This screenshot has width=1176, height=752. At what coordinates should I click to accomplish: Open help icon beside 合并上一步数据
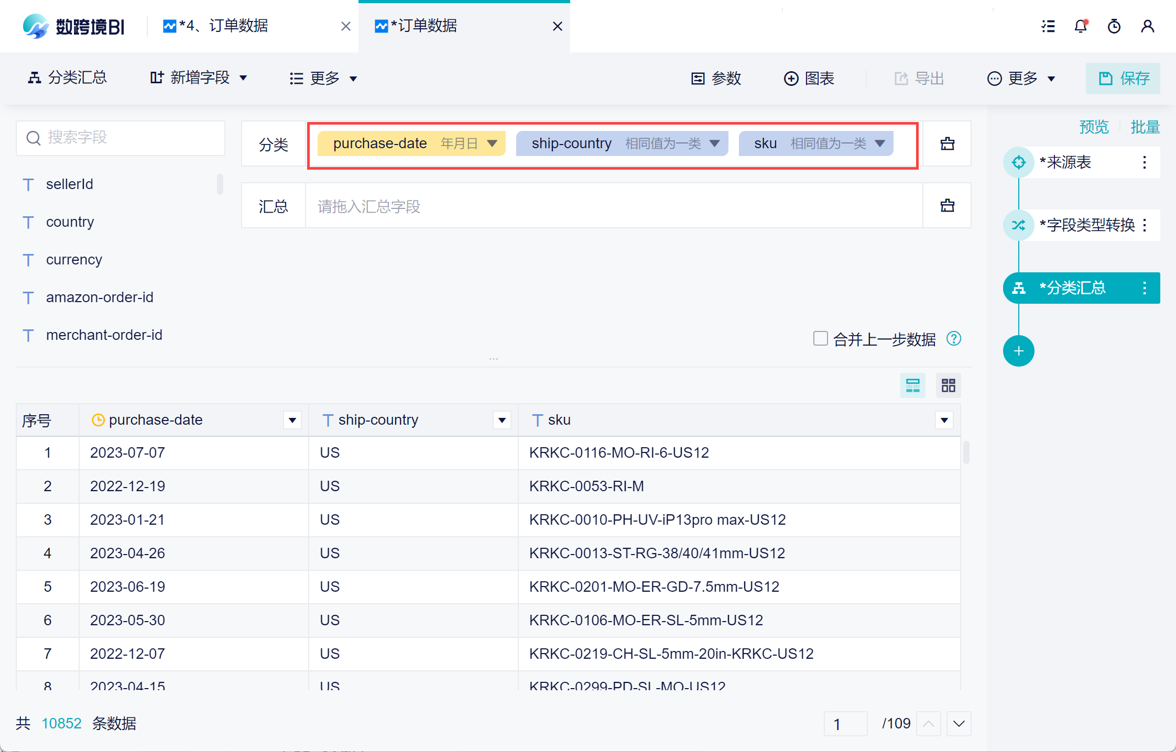[954, 339]
